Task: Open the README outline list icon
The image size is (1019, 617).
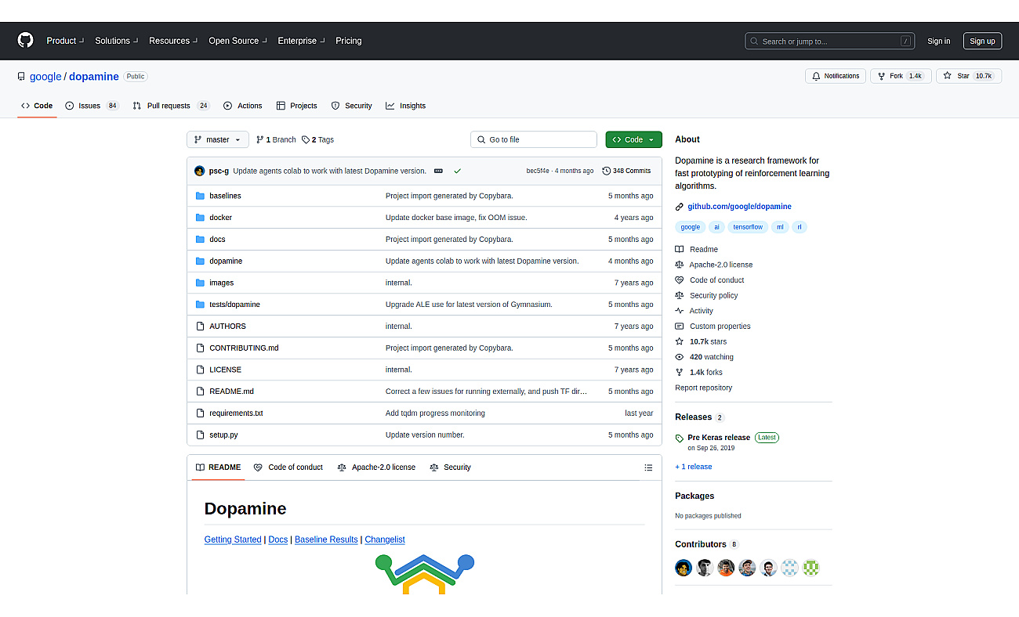Action: coord(648,467)
